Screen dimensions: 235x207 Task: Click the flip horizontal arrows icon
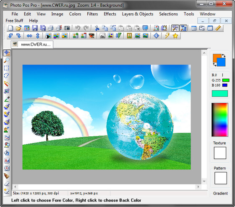(x=29, y=36)
